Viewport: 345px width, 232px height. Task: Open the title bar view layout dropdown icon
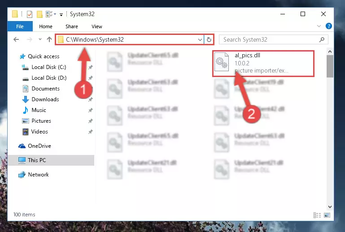click(51, 14)
